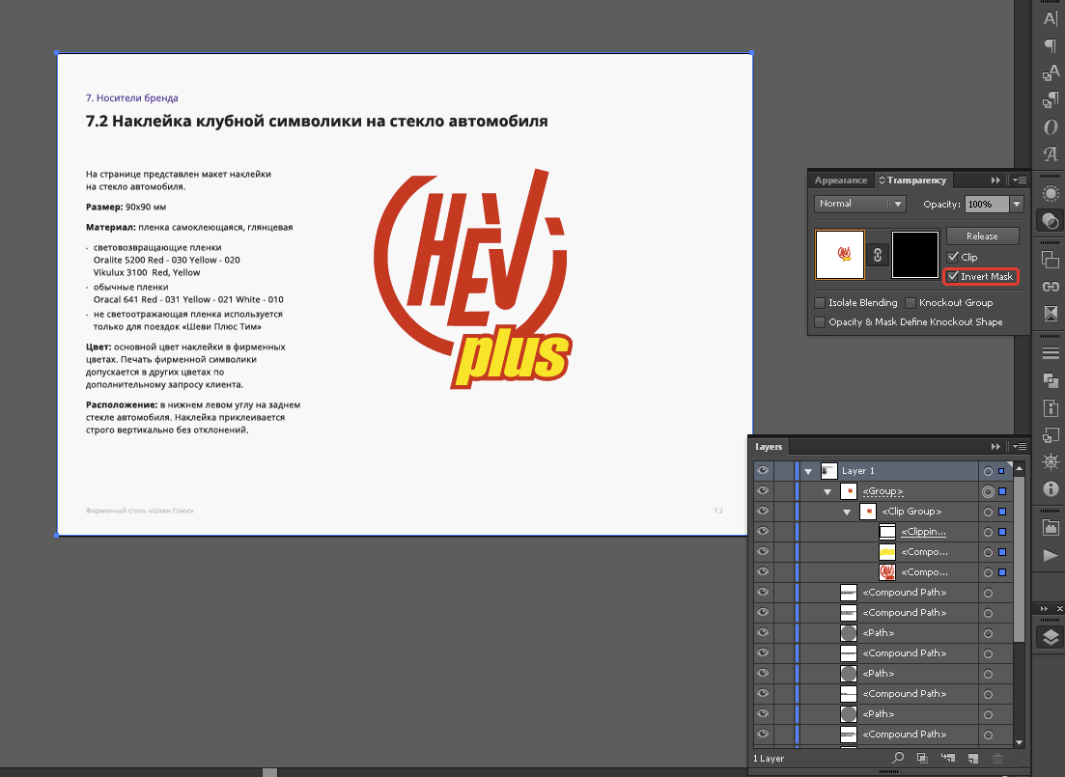
Task: Open the Glyphs panel icon
Action: pyautogui.click(x=1051, y=154)
